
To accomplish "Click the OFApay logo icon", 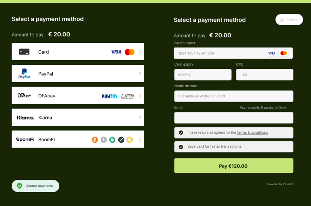I will 24,96.
